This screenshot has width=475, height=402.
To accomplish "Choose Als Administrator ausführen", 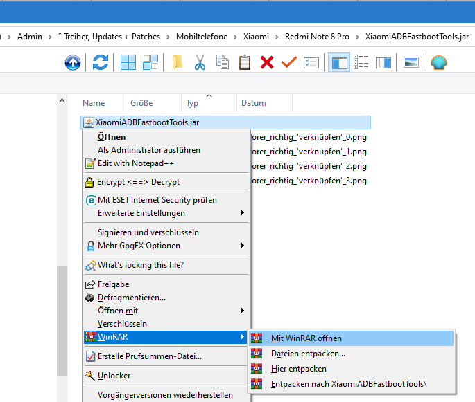I will tap(166, 150).
